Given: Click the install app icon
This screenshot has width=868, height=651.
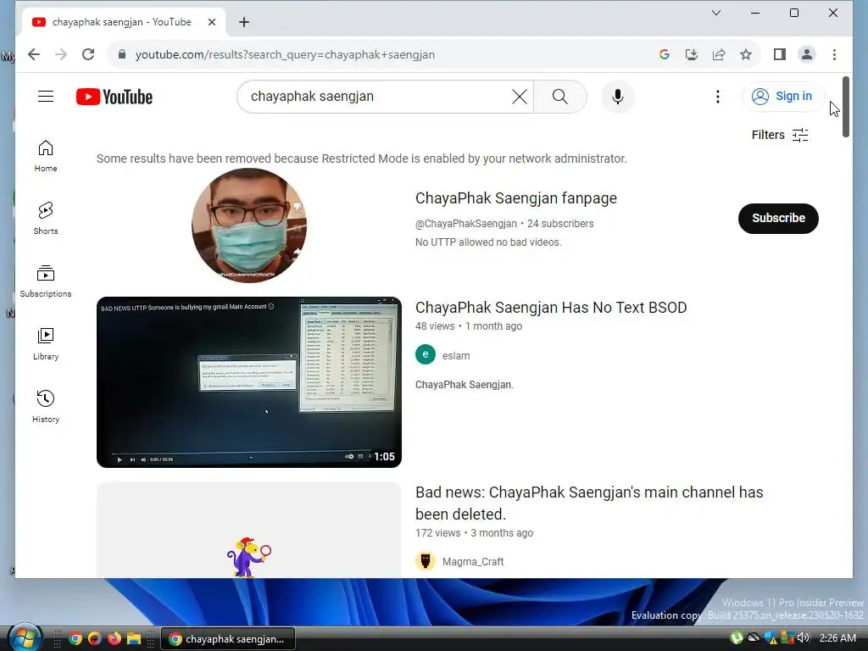Looking at the screenshot, I should click(x=692, y=54).
